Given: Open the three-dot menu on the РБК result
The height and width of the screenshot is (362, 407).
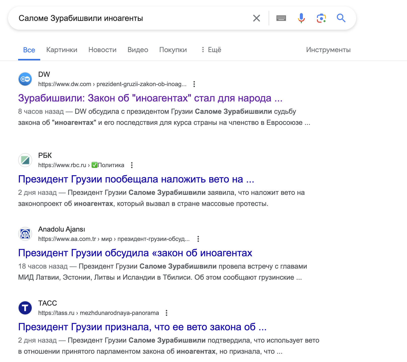Looking at the screenshot, I should pyautogui.click(x=132, y=165).
